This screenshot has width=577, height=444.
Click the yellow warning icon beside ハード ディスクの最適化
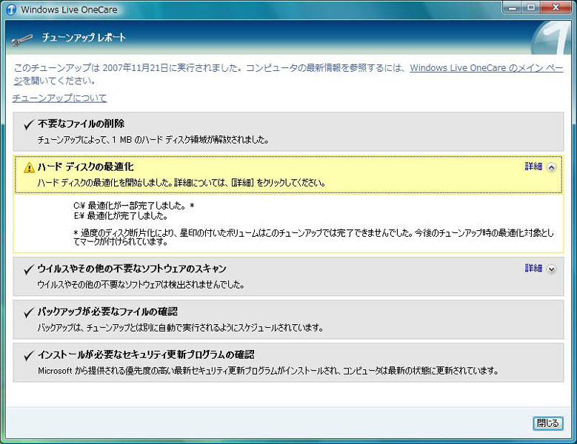(x=29, y=167)
